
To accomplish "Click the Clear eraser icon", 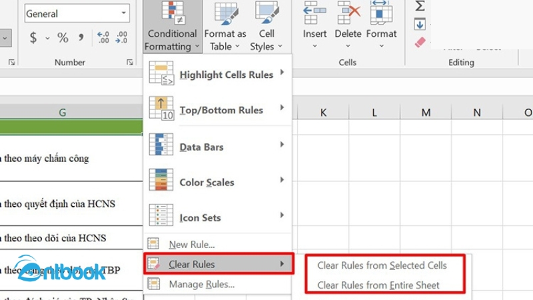I will (x=420, y=43).
